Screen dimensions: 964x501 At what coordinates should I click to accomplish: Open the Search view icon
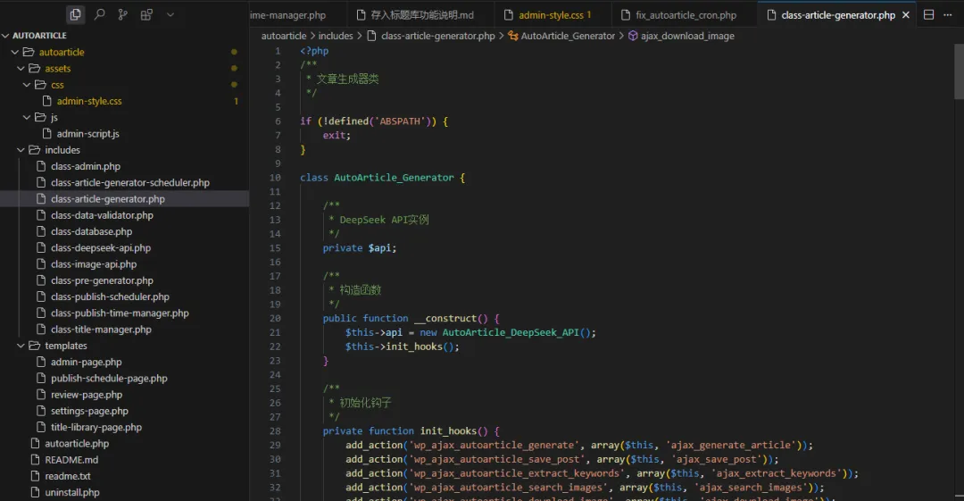[99, 14]
